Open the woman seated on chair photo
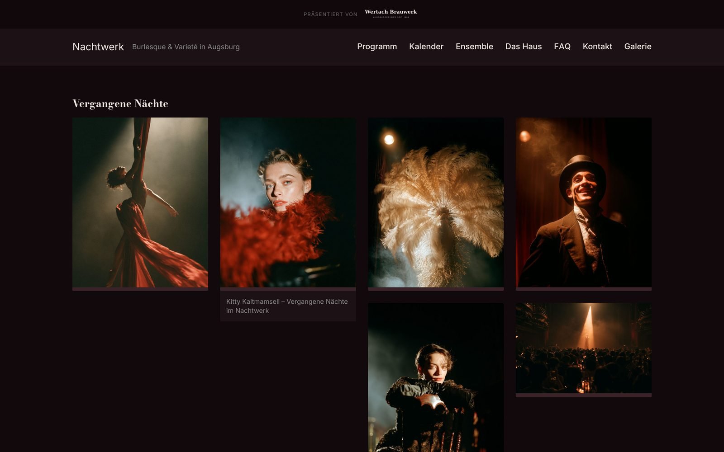724x452 pixels. coord(436,377)
